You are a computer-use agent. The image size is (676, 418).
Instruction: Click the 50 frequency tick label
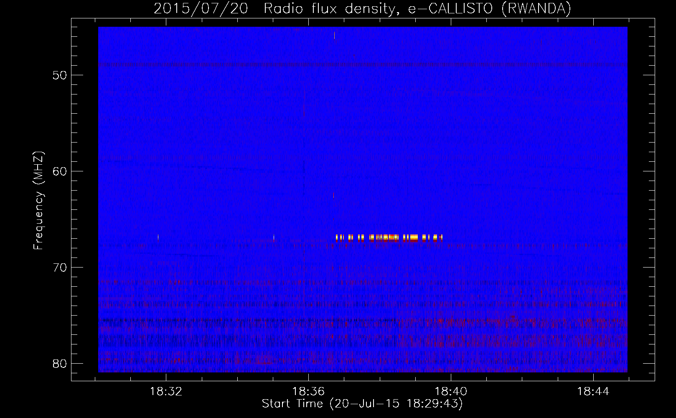[60, 75]
